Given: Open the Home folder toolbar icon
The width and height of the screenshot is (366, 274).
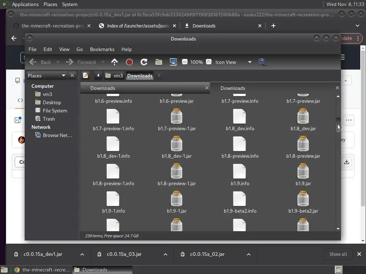Looking at the screenshot, I should (x=159, y=62).
